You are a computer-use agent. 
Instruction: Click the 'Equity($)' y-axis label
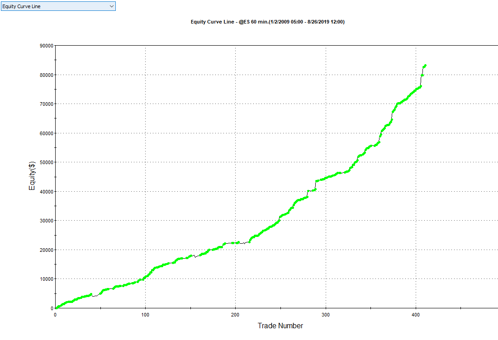click(x=32, y=176)
